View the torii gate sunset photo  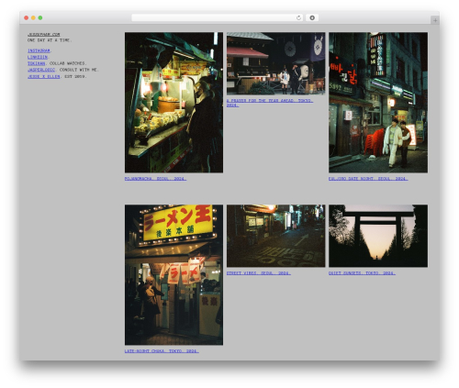tap(378, 236)
